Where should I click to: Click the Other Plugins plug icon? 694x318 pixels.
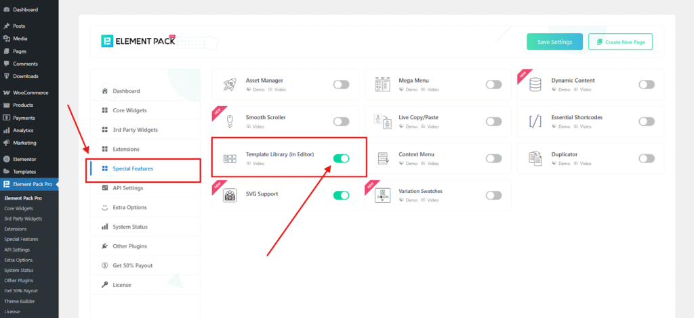(x=105, y=246)
